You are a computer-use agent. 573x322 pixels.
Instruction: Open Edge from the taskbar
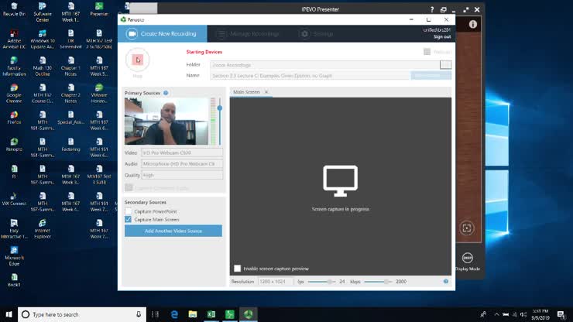tap(174, 314)
